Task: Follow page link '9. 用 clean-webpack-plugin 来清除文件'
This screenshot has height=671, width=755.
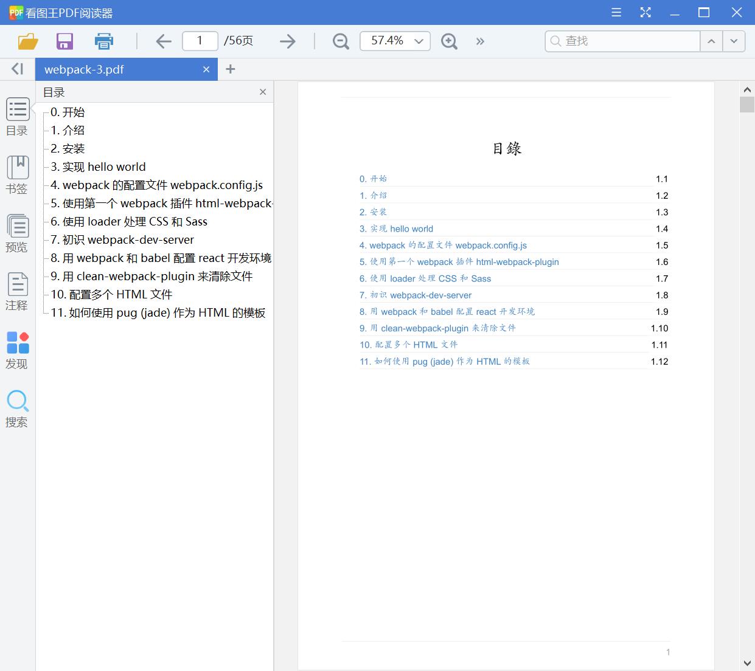Action: pyautogui.click(x=437, y=328)
